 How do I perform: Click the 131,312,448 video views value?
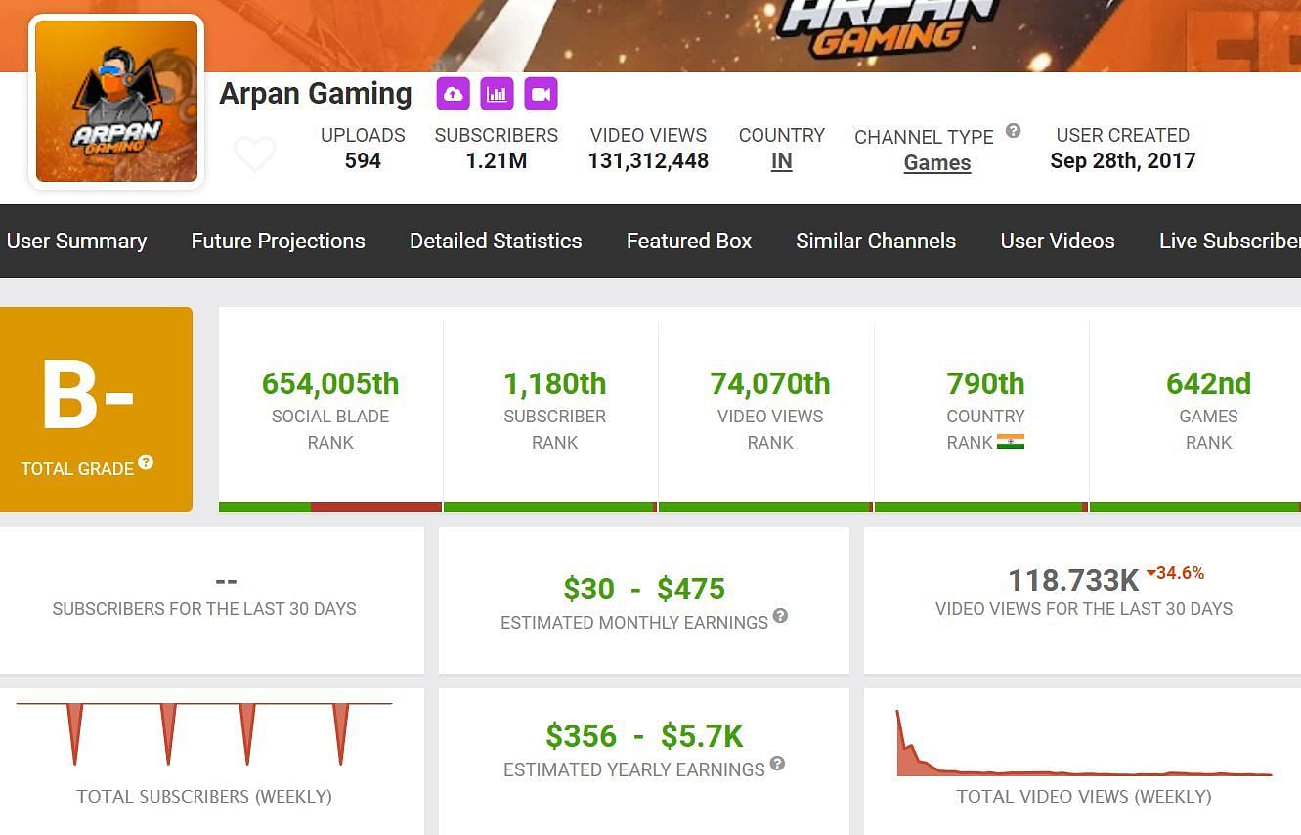tap(648, 160)
